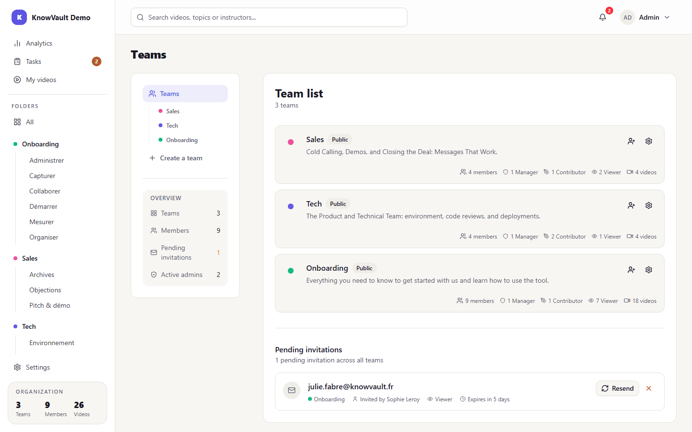Choose Tech in the Teams panel list

pyautogui.click(x=172, y=126)
